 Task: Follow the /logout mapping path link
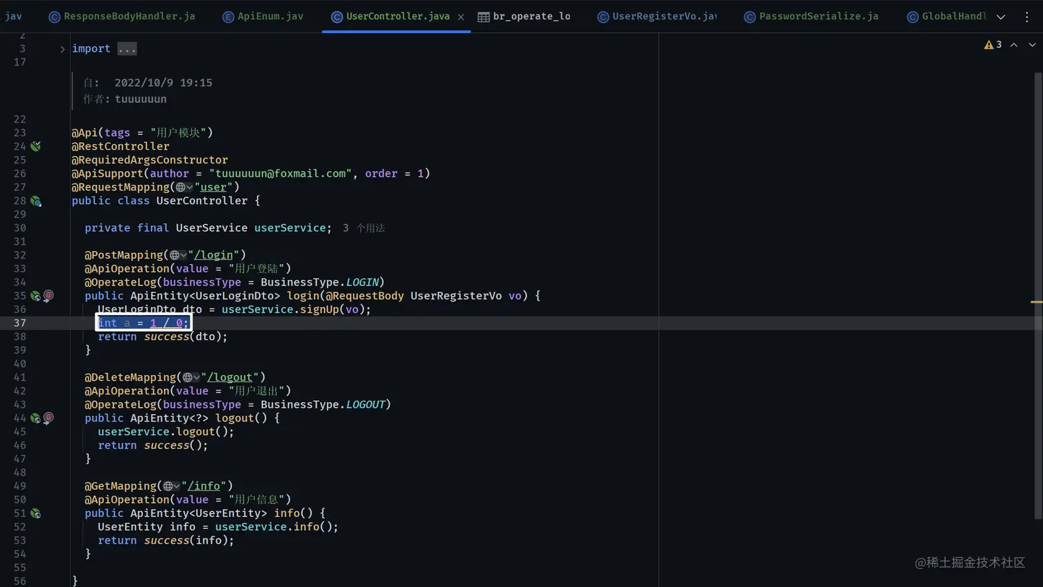[230, 377]
